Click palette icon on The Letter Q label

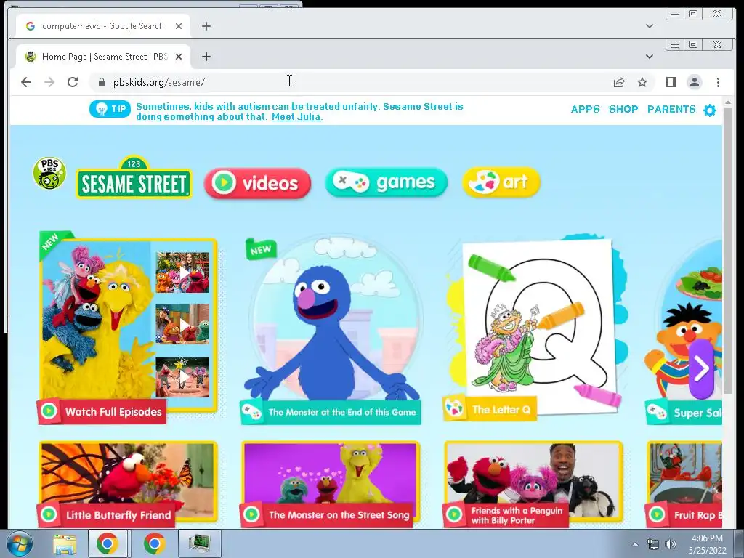pos(454,408)
